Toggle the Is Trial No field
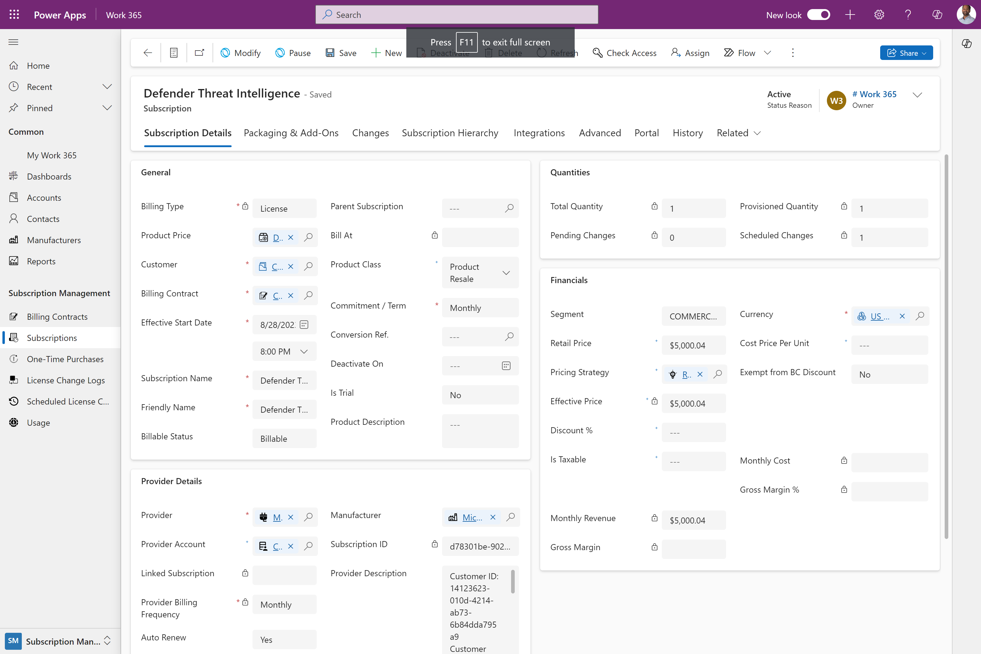This screenshot has width=981, height=654. click(480, 395)
